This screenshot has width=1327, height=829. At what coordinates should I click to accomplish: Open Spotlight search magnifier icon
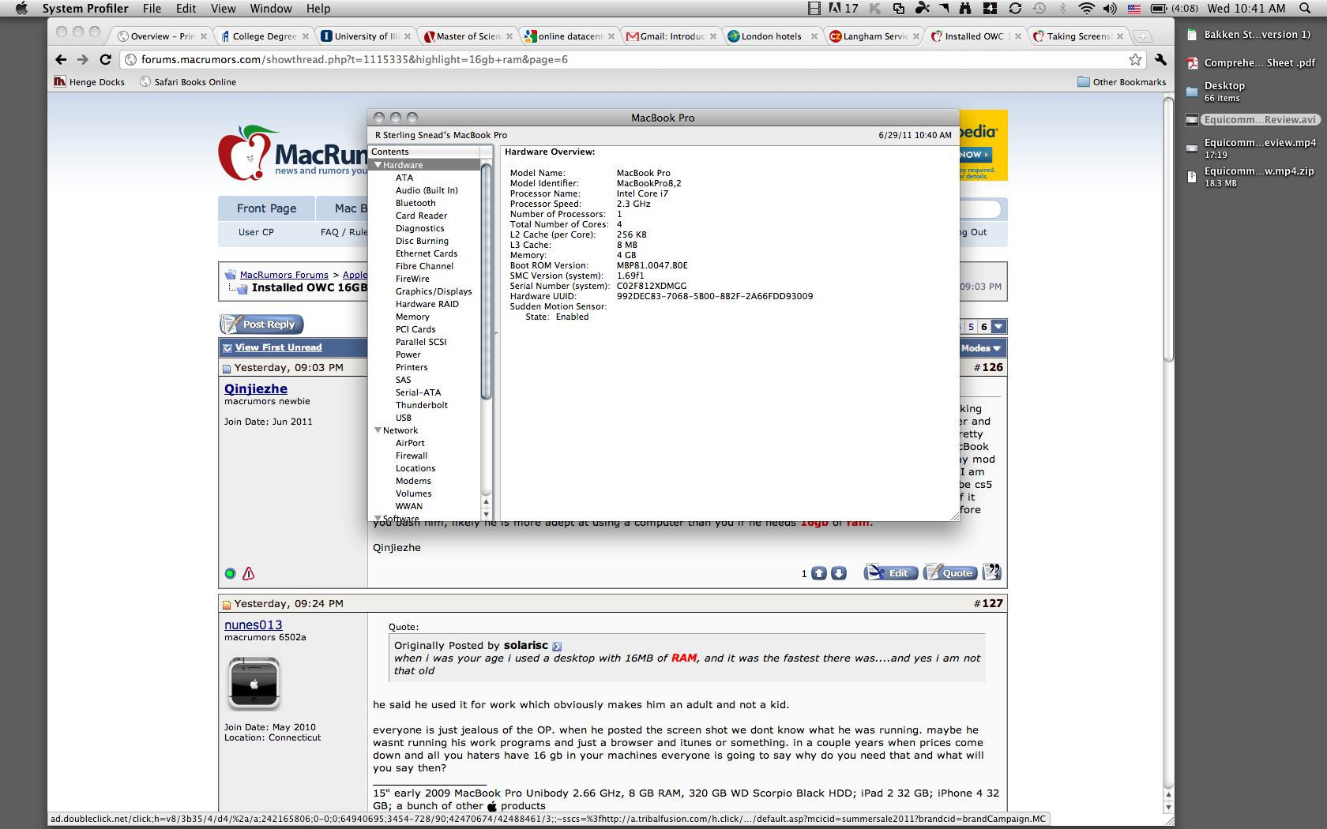point(1305,9)
